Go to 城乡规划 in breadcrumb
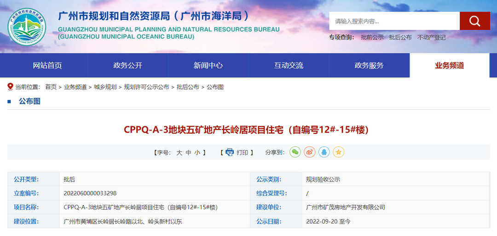The width and height of the screenshot is (497, 236). point(105,87)
